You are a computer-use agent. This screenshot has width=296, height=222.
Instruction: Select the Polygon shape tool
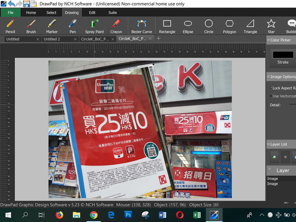229,26
